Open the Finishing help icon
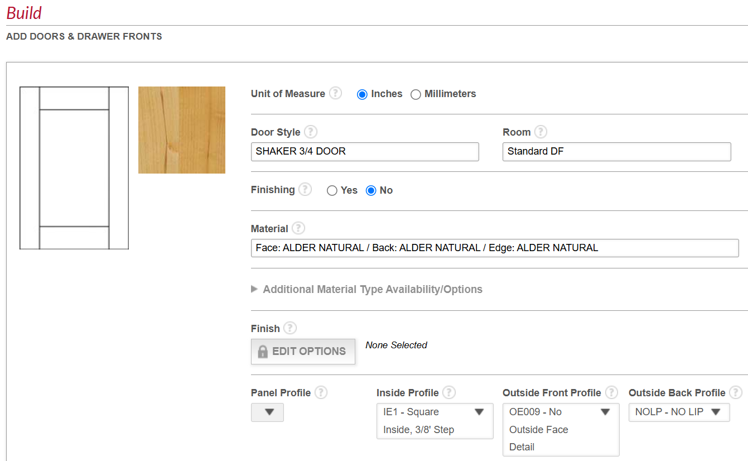Screen dimensions: 748x461 pos(305,189)
